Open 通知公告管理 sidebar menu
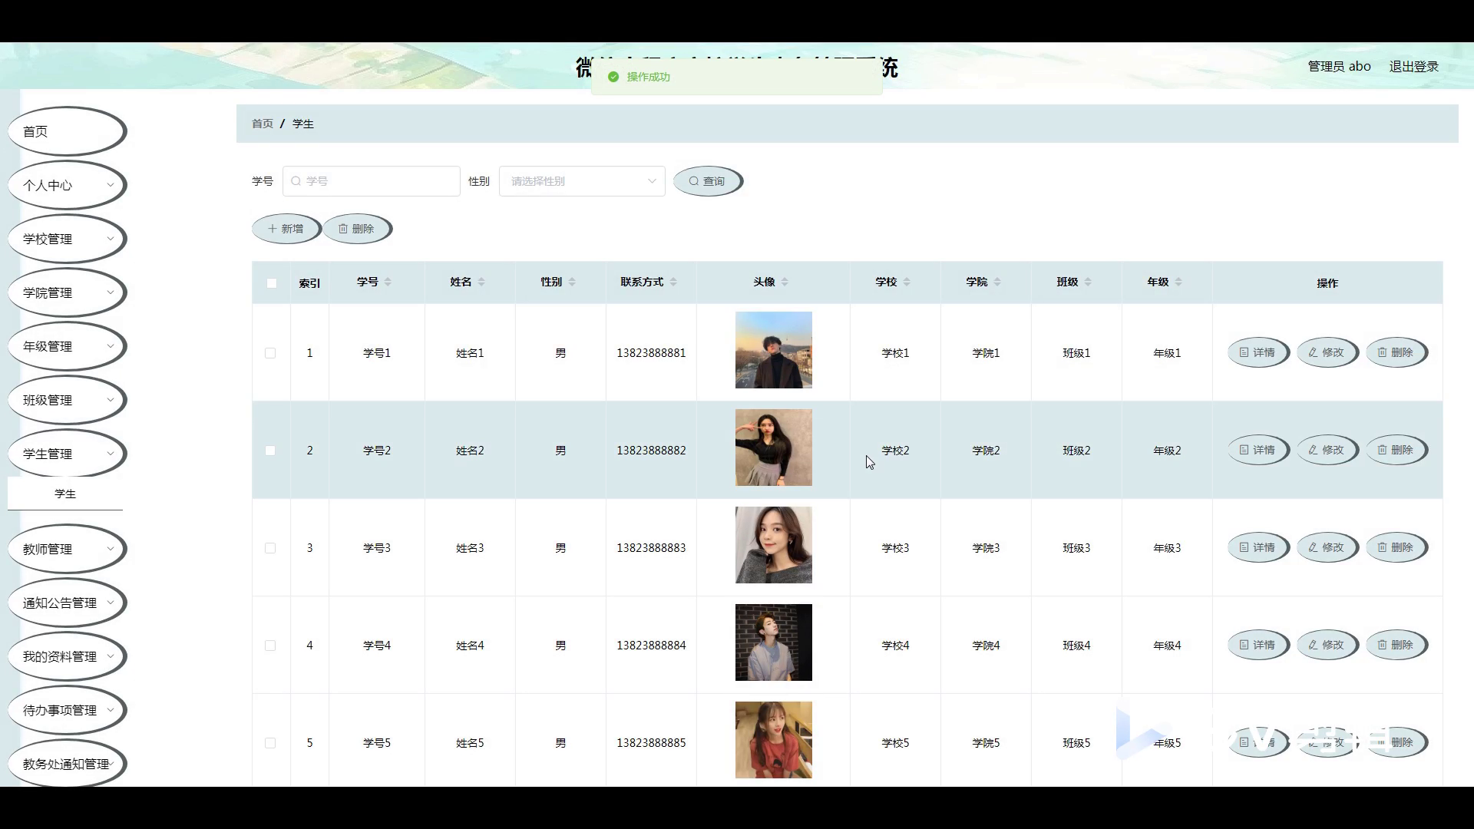 point(67,603)
